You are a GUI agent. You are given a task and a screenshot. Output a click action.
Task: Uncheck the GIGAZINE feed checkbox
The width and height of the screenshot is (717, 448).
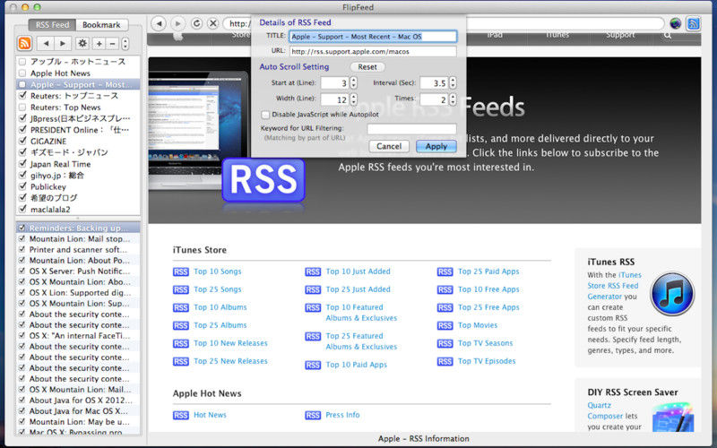[x=22, y=141]
